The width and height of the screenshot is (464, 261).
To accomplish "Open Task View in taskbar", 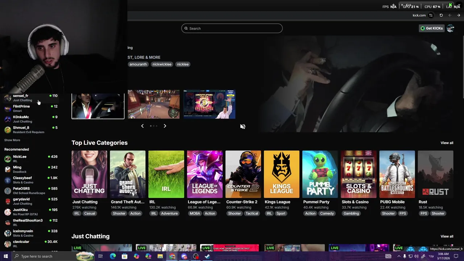I will tap(100, 256).
